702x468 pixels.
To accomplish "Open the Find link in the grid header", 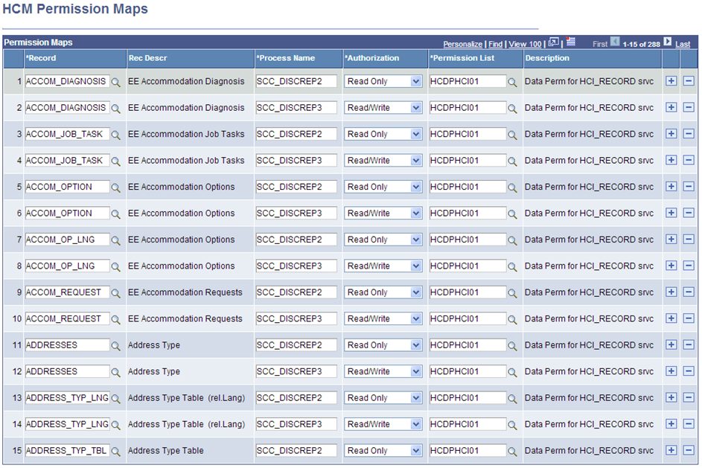I will [495, 44].
